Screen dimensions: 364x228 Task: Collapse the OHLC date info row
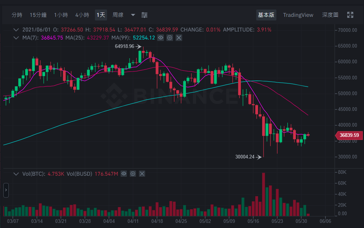(x=16, y=30)
